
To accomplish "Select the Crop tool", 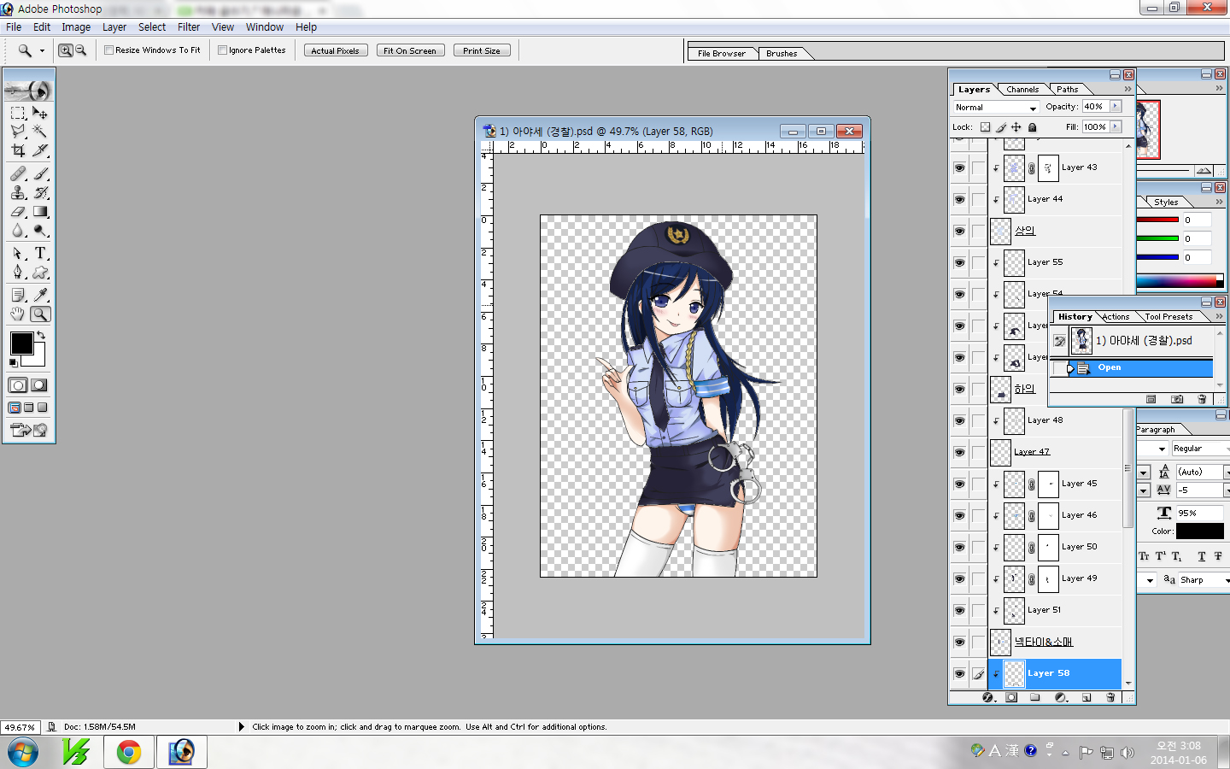I will (18, 150).
